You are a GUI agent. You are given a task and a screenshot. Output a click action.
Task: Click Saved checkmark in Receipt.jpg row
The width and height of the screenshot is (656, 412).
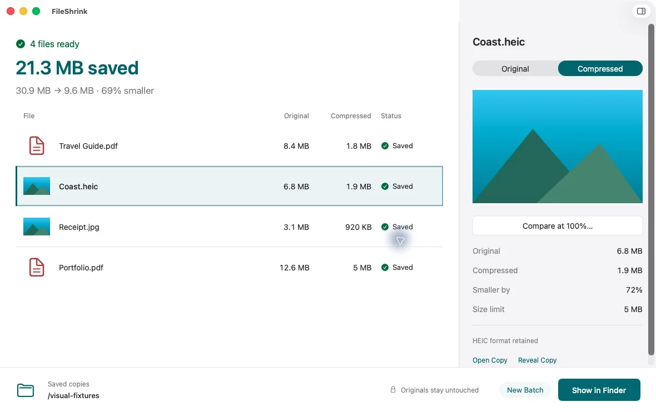coord(385,227)
